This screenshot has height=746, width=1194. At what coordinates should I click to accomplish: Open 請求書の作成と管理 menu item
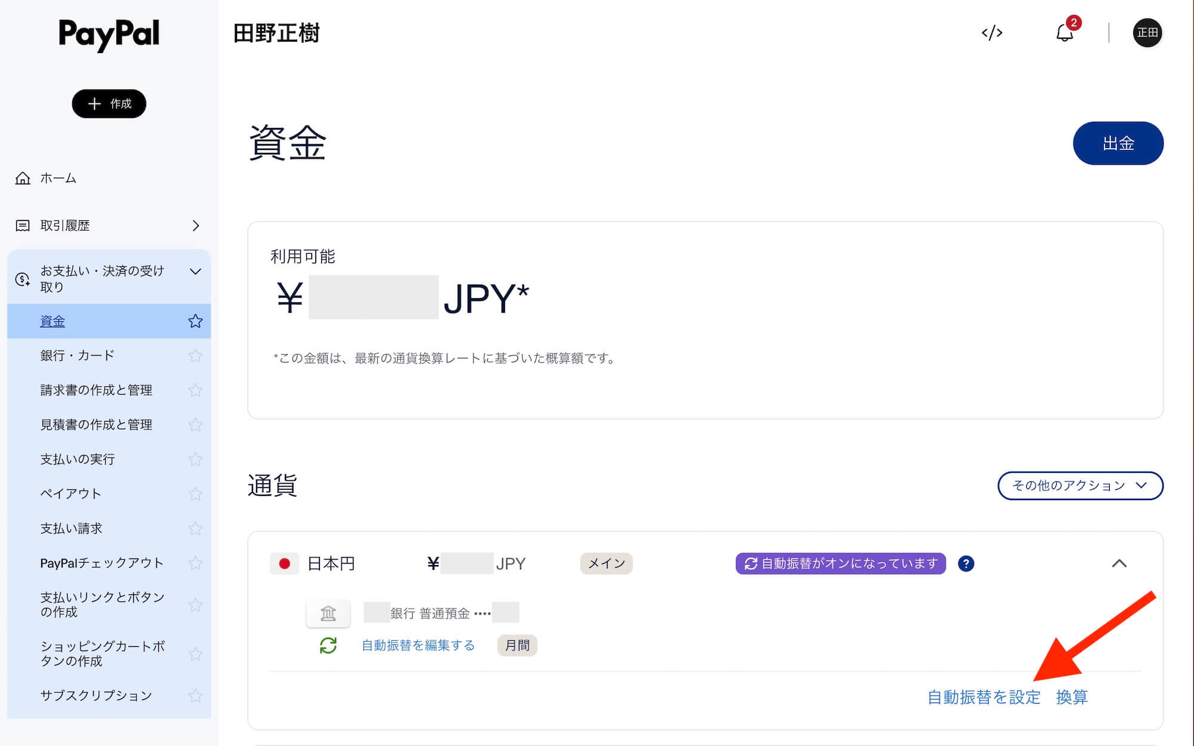[96, 390]
